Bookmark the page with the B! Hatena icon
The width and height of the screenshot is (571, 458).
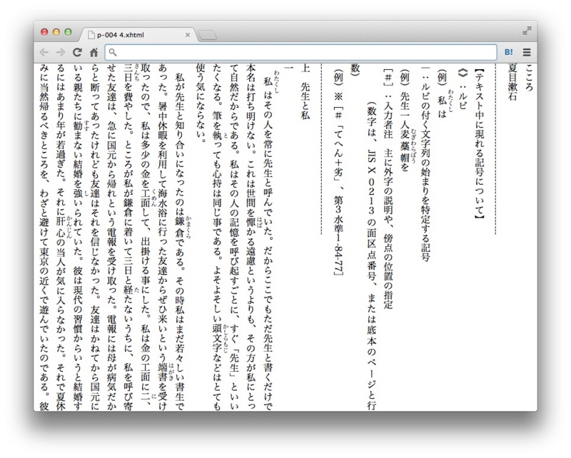pos(509,51)
